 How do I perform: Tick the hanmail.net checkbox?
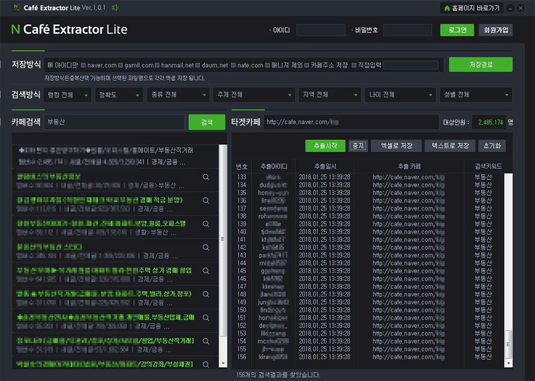pyautogui.click(x=157, y=65)
